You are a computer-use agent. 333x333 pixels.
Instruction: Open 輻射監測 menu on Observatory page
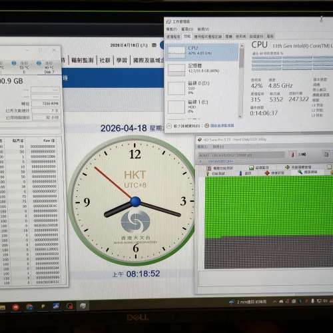(x=83, y=60)
